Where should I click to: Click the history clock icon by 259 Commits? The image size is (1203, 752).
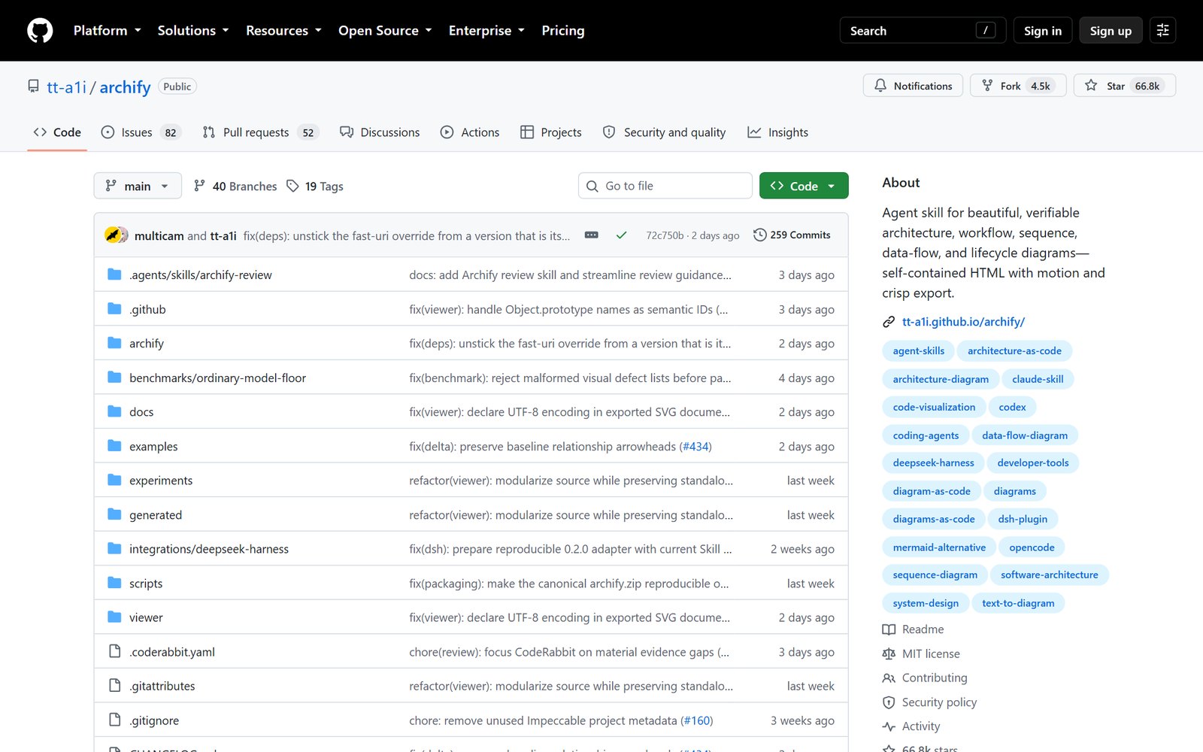tap(759, 235)
